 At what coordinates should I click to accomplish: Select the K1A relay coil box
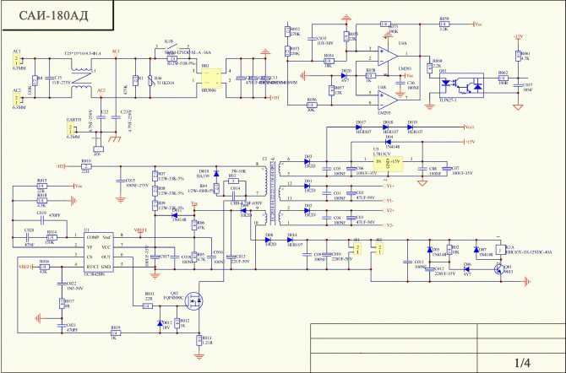coord(500,249)
